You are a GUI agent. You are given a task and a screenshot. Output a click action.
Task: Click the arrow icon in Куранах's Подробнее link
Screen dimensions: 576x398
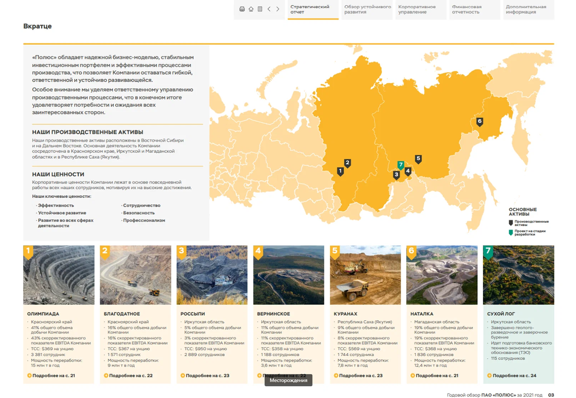pos(336,375)
